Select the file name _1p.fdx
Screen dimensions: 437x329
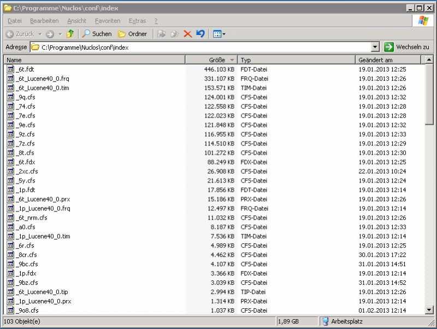click(x=26, y=273)
